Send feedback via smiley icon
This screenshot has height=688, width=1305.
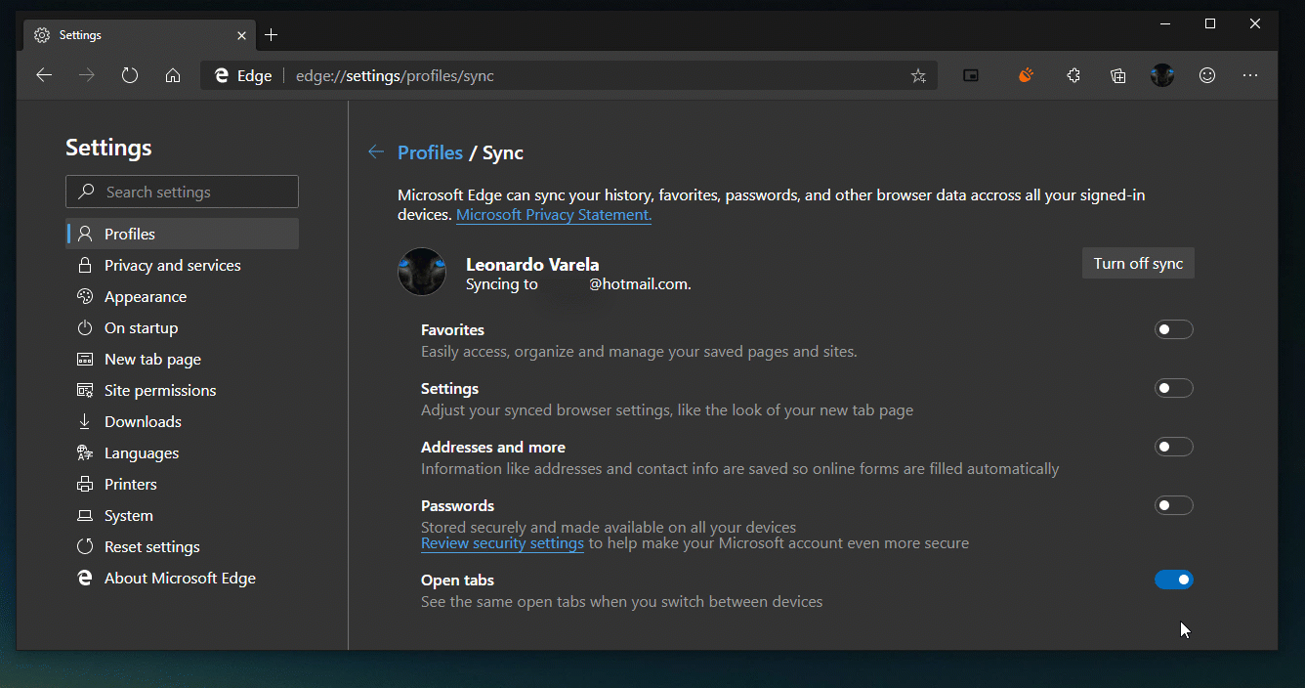1207,75
